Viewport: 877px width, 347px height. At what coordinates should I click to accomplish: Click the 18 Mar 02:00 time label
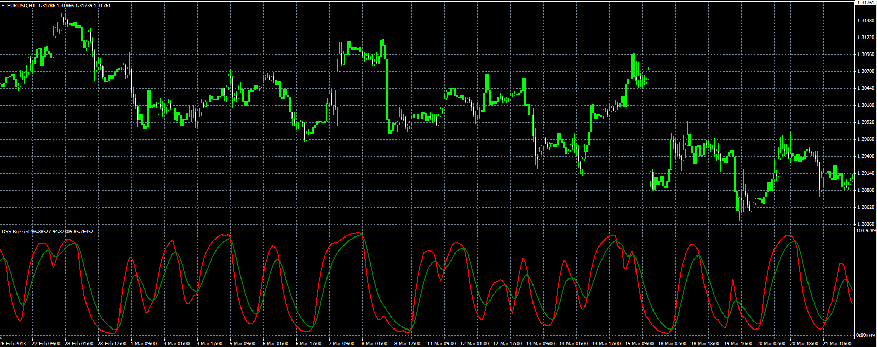tap(672, 343)
